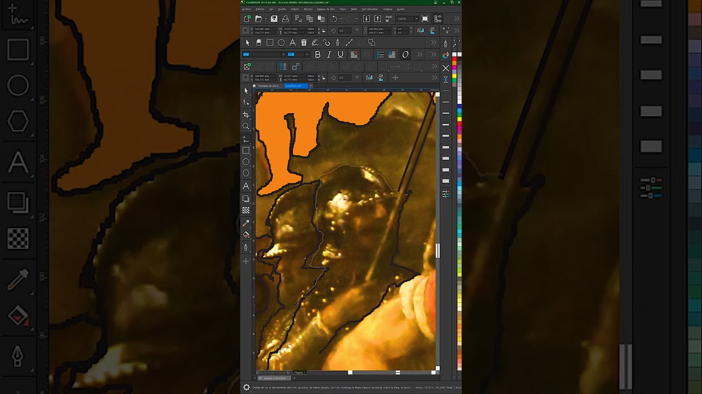The height and width of the screenshot is (394, 702).
Task: Click the Print icon in the standard toolbar
Action: coord(285,19)
